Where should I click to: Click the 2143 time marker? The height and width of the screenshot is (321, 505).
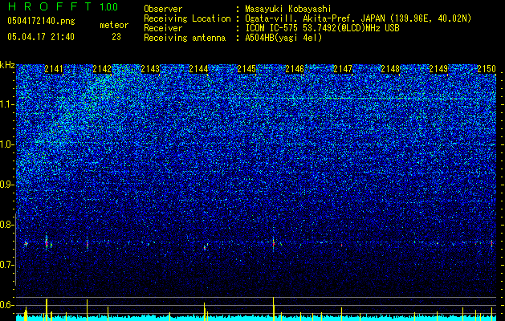(150, 69)
